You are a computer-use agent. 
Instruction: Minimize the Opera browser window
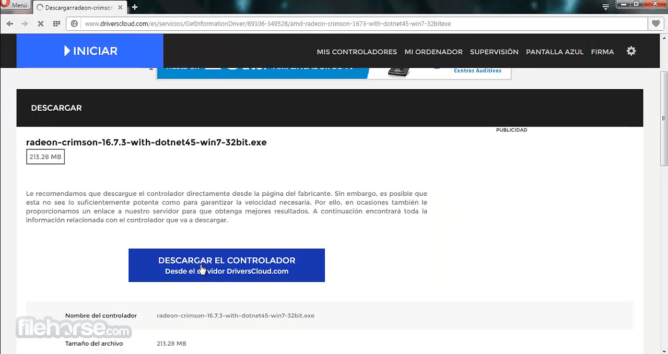[x=623, y=4]
